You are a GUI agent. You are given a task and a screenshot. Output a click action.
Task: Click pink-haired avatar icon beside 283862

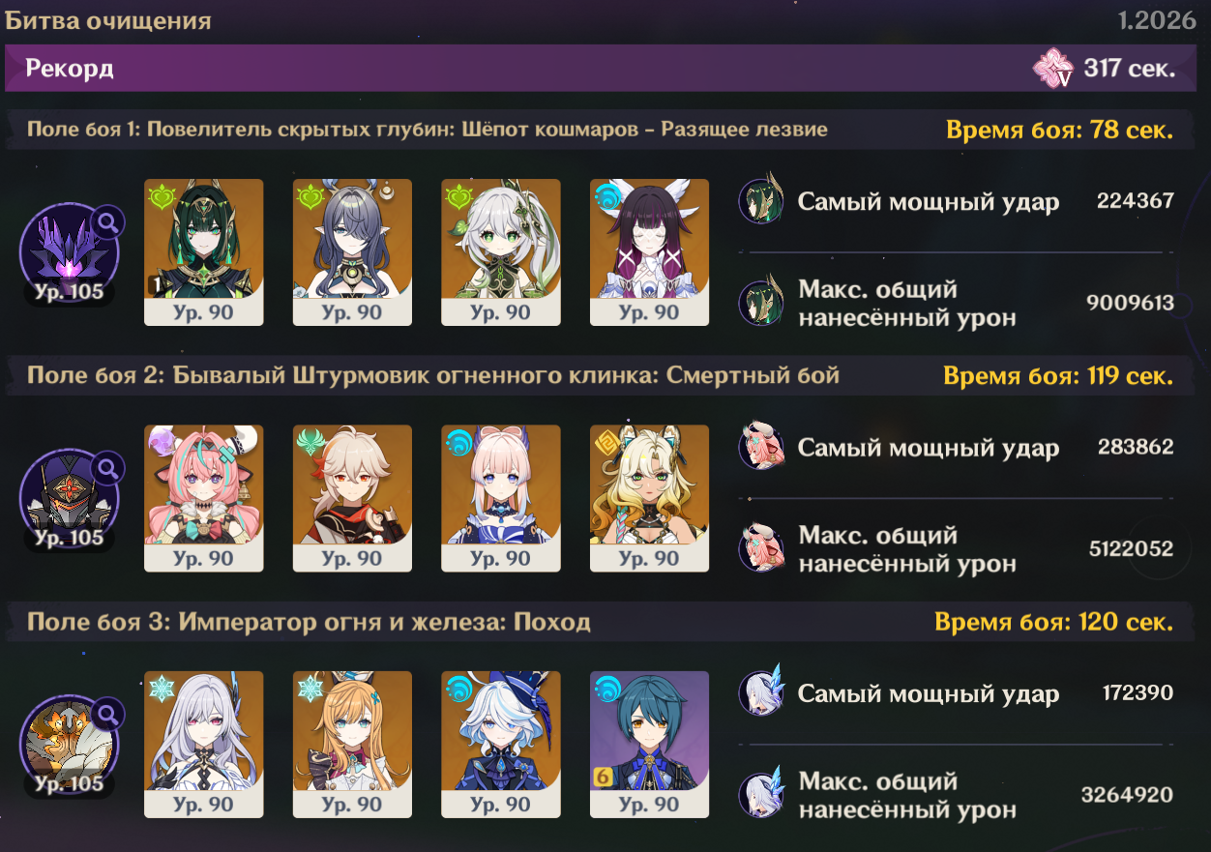(762, 448)
